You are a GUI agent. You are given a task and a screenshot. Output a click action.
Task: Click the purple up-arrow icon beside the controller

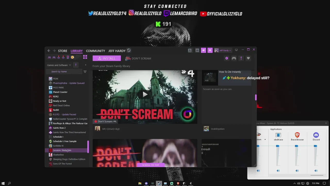[241, 58]
